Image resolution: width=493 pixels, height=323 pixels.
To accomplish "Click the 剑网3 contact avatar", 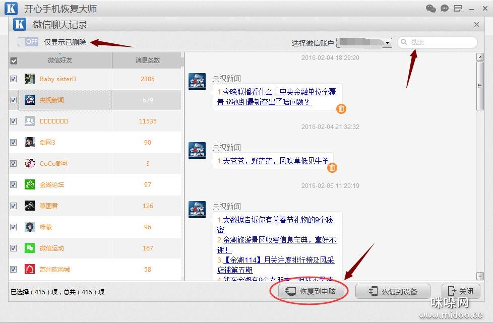I will click(30, 142).
